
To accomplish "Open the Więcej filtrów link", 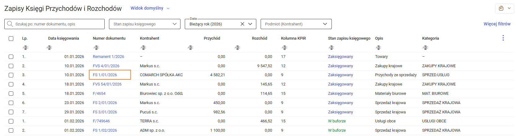I will click(497, 24).
